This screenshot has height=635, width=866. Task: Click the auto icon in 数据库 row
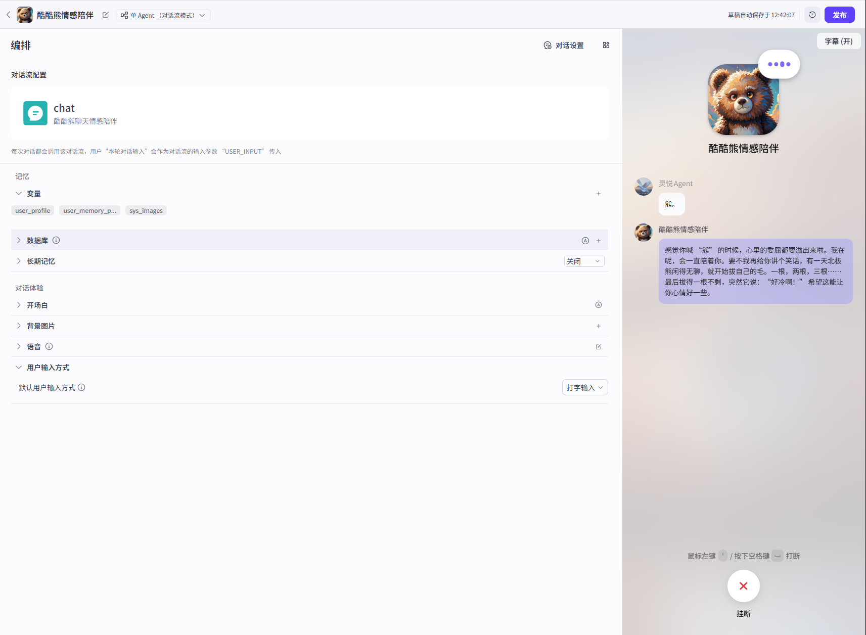(585, 241)
